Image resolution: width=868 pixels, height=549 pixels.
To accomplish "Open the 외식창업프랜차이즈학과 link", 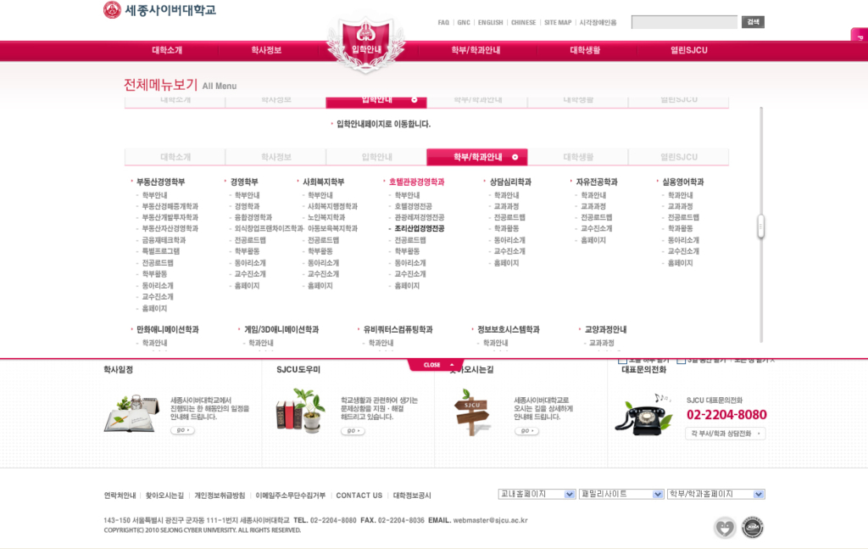I will tap(269, 228).
